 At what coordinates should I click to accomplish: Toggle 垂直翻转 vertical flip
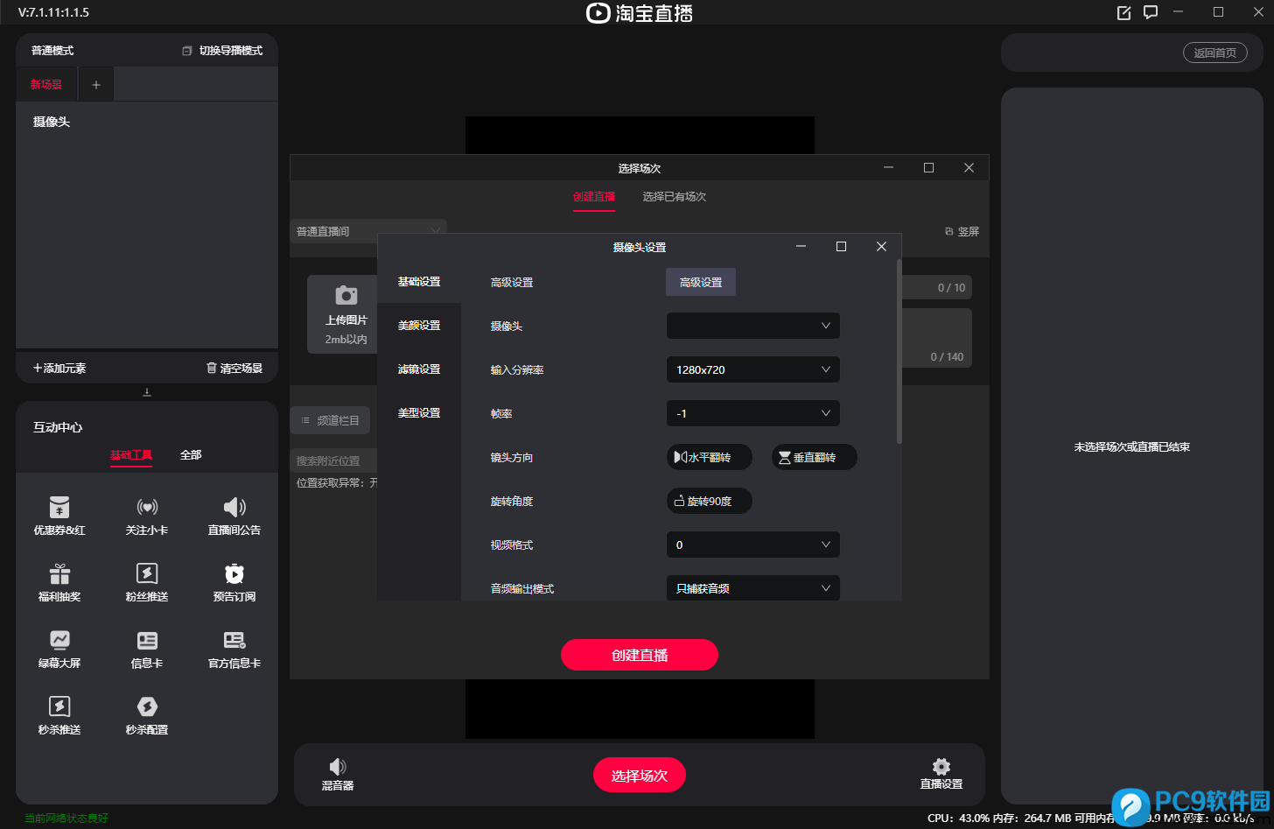coord(815,457)
